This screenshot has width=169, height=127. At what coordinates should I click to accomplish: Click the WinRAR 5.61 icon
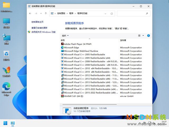(62, 96)
